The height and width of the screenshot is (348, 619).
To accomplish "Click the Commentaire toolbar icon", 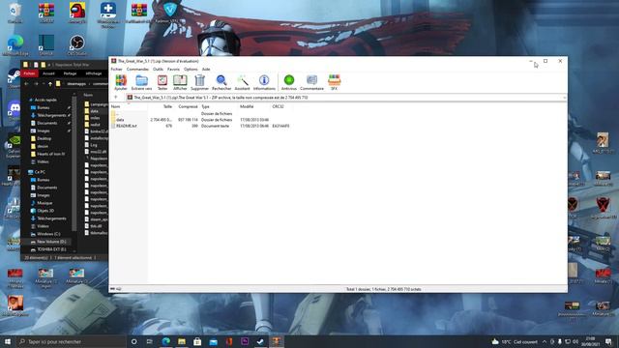I will tap(311, 82).
